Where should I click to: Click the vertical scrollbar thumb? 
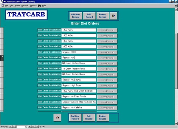pyautogui.click(x=176, y=61)
